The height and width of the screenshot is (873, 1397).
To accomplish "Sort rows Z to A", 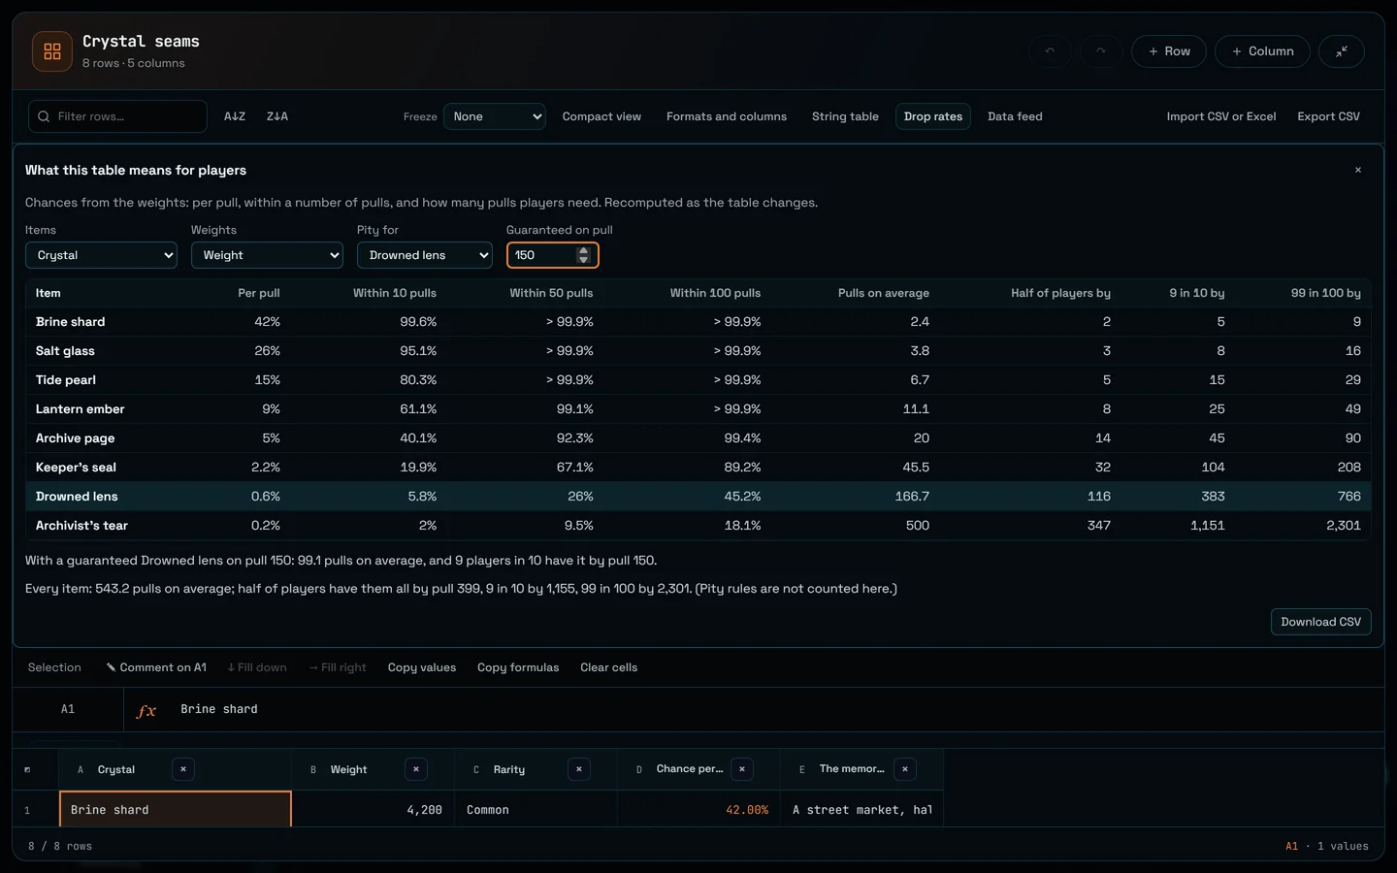I will 277,116.
